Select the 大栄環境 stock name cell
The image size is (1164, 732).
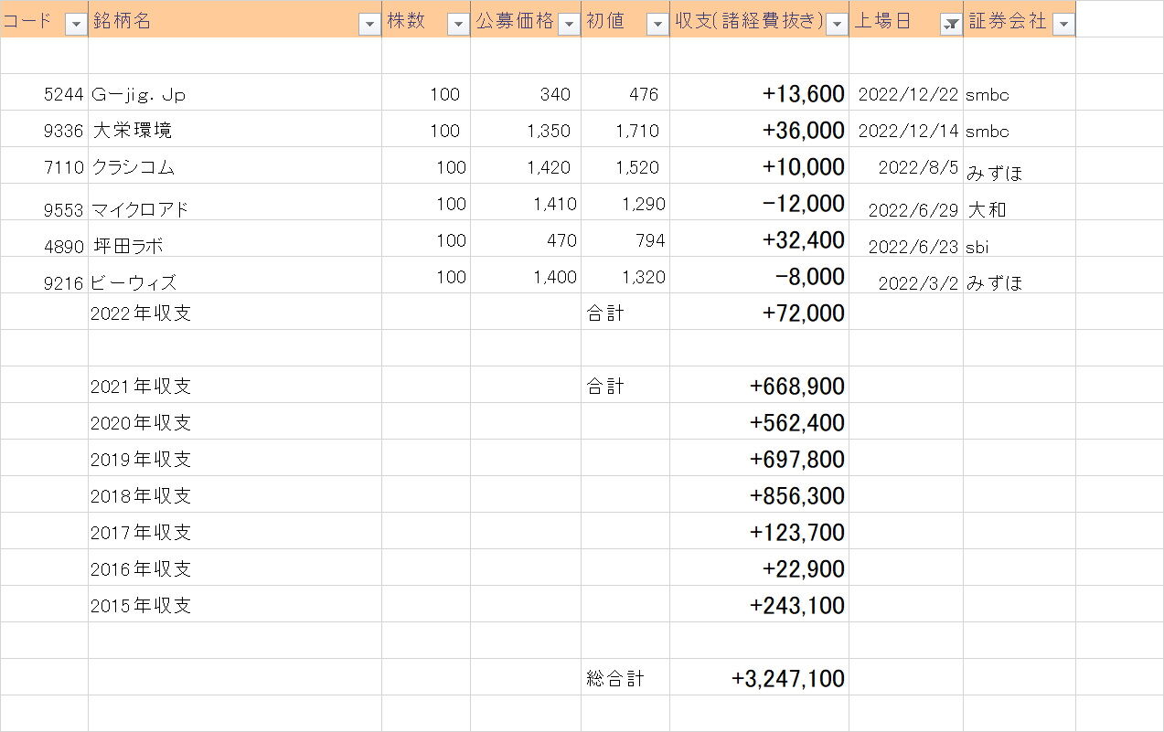coord(235,129)
